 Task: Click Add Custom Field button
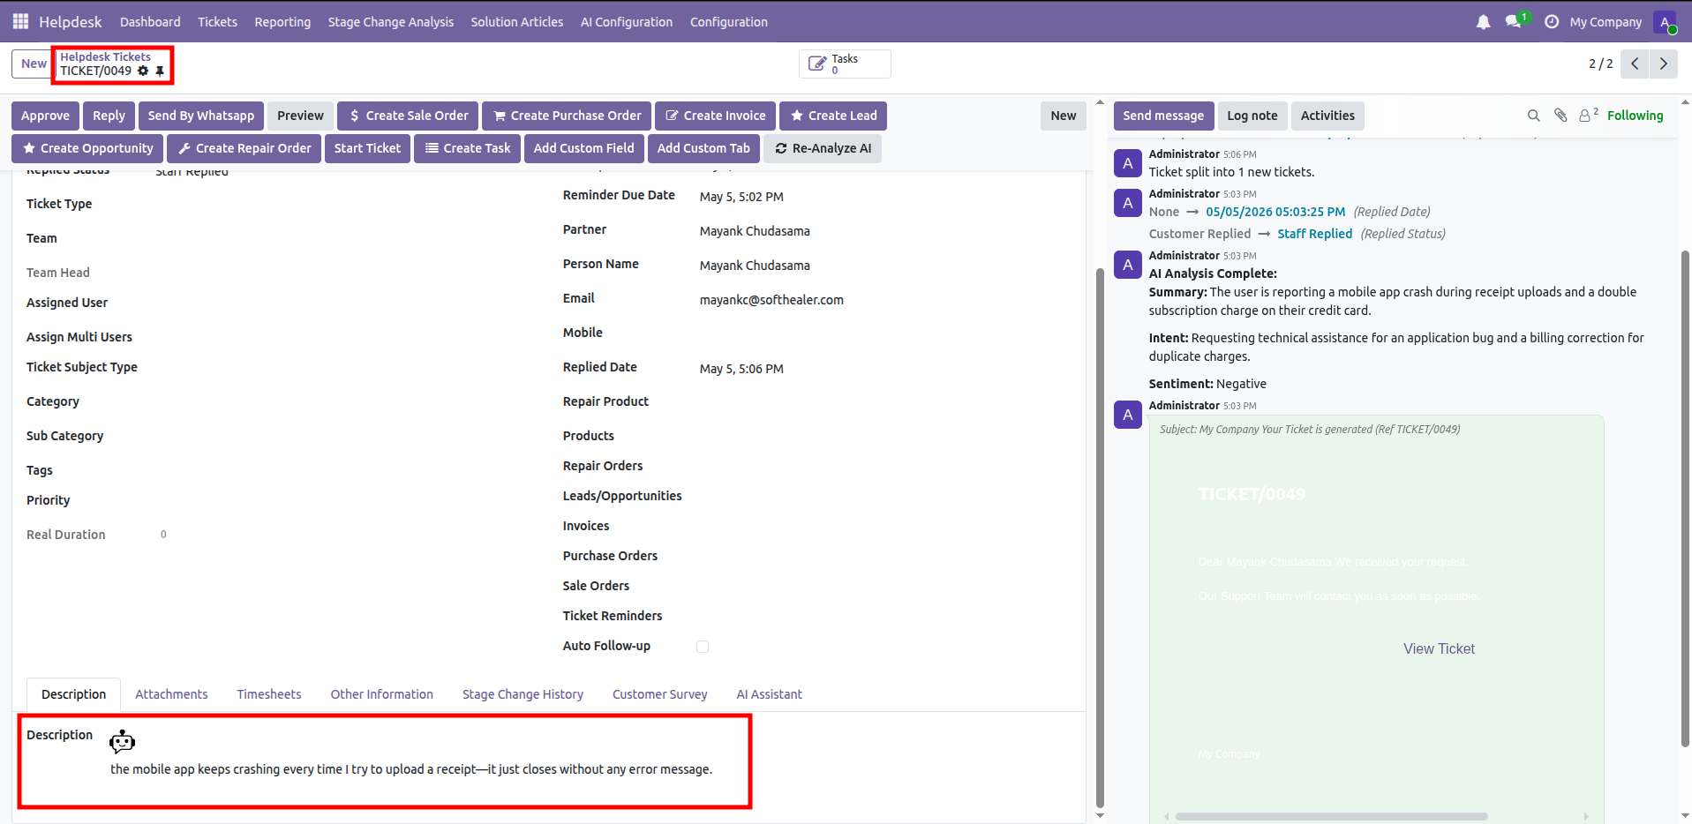[583, 148]
